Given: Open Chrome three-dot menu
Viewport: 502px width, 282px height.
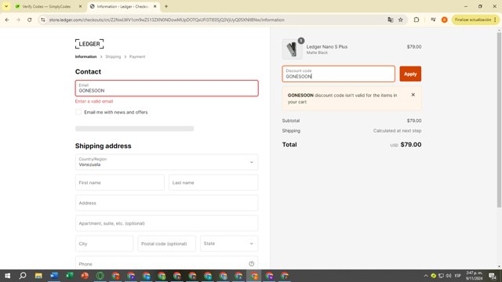Looking at the screenshot, I should (495, 20).
